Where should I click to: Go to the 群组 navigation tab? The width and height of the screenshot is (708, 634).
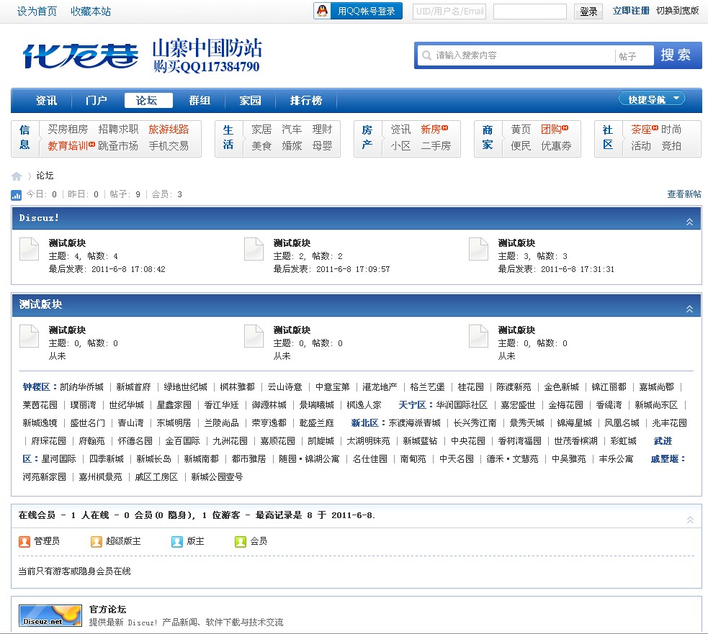200,100
